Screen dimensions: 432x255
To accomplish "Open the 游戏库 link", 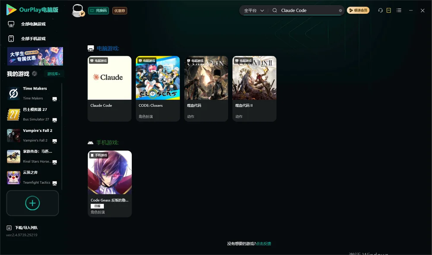I will coord(54,74).
